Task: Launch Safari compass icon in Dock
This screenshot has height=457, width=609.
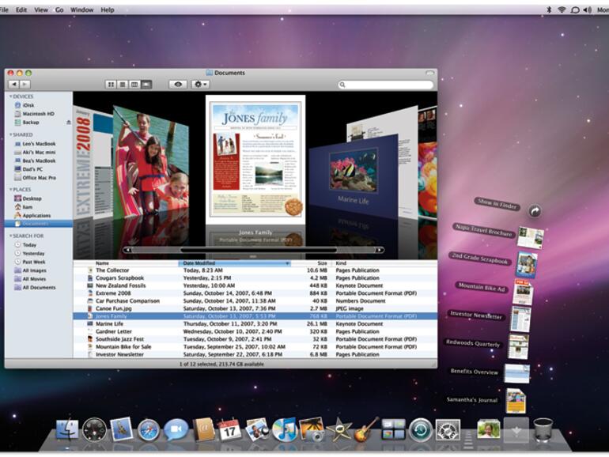Action: click(149, 430)
